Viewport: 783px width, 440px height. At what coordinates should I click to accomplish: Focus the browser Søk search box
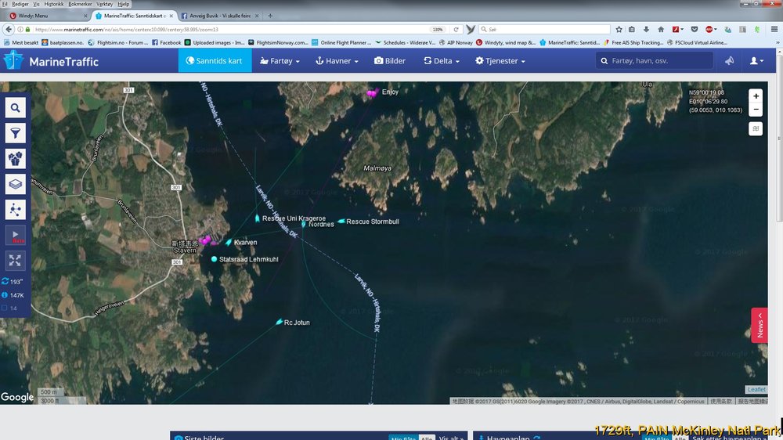coord(544,30)
